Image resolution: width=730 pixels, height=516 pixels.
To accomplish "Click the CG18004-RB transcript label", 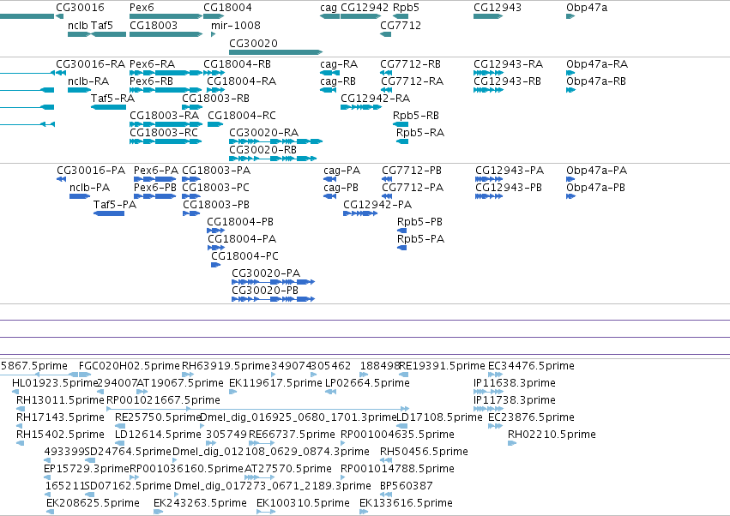I will click(237, 63).
